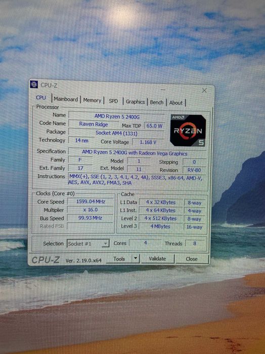Click the CPU-Z title bar app icon
Screen dimensions: 265x354
point(34,84)
